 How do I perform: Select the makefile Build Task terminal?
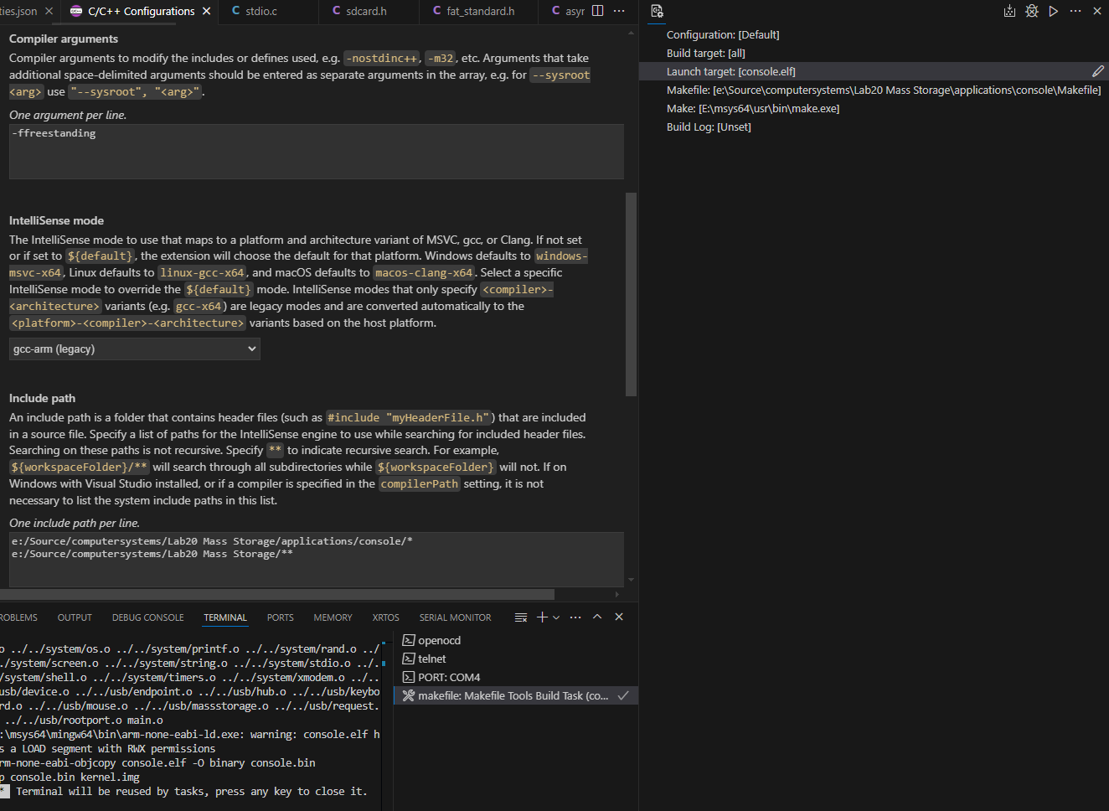point(516,695)
